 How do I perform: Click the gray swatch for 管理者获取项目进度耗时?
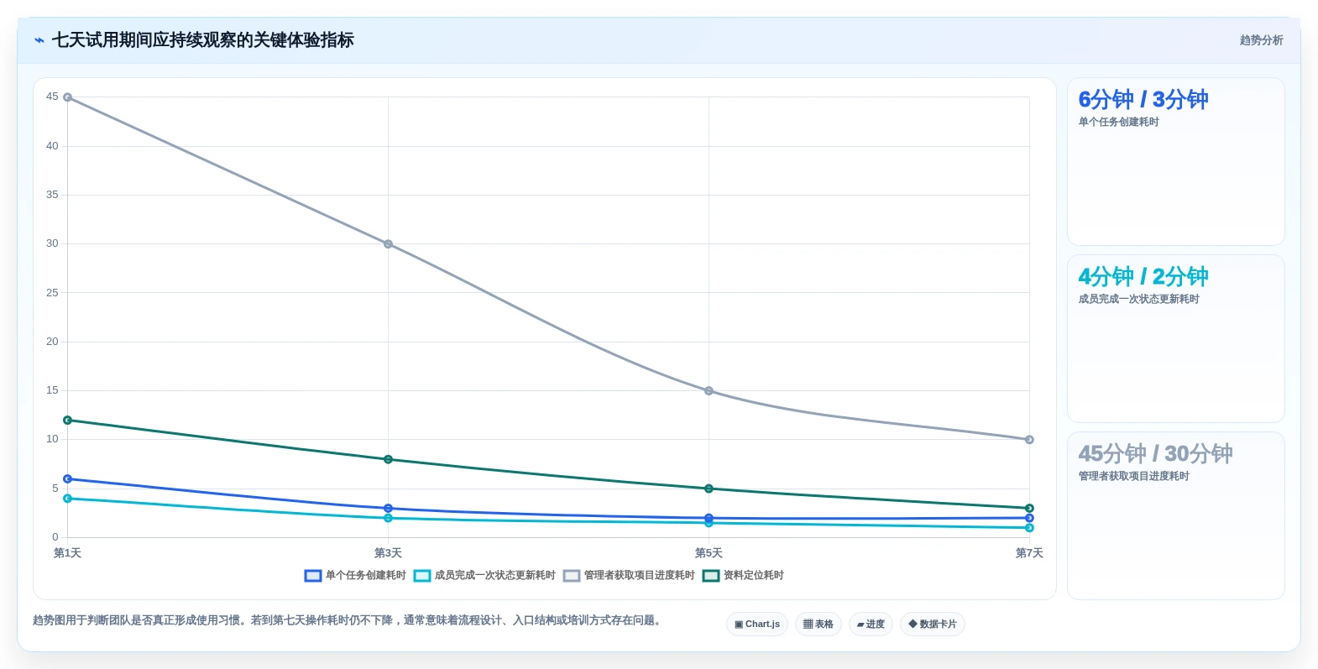(x=572, y=576)
